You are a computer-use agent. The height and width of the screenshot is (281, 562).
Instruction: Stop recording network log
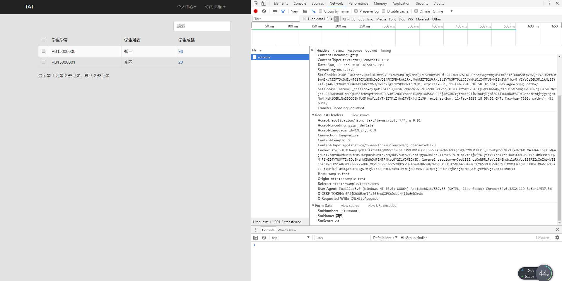[x=256, y=11]
